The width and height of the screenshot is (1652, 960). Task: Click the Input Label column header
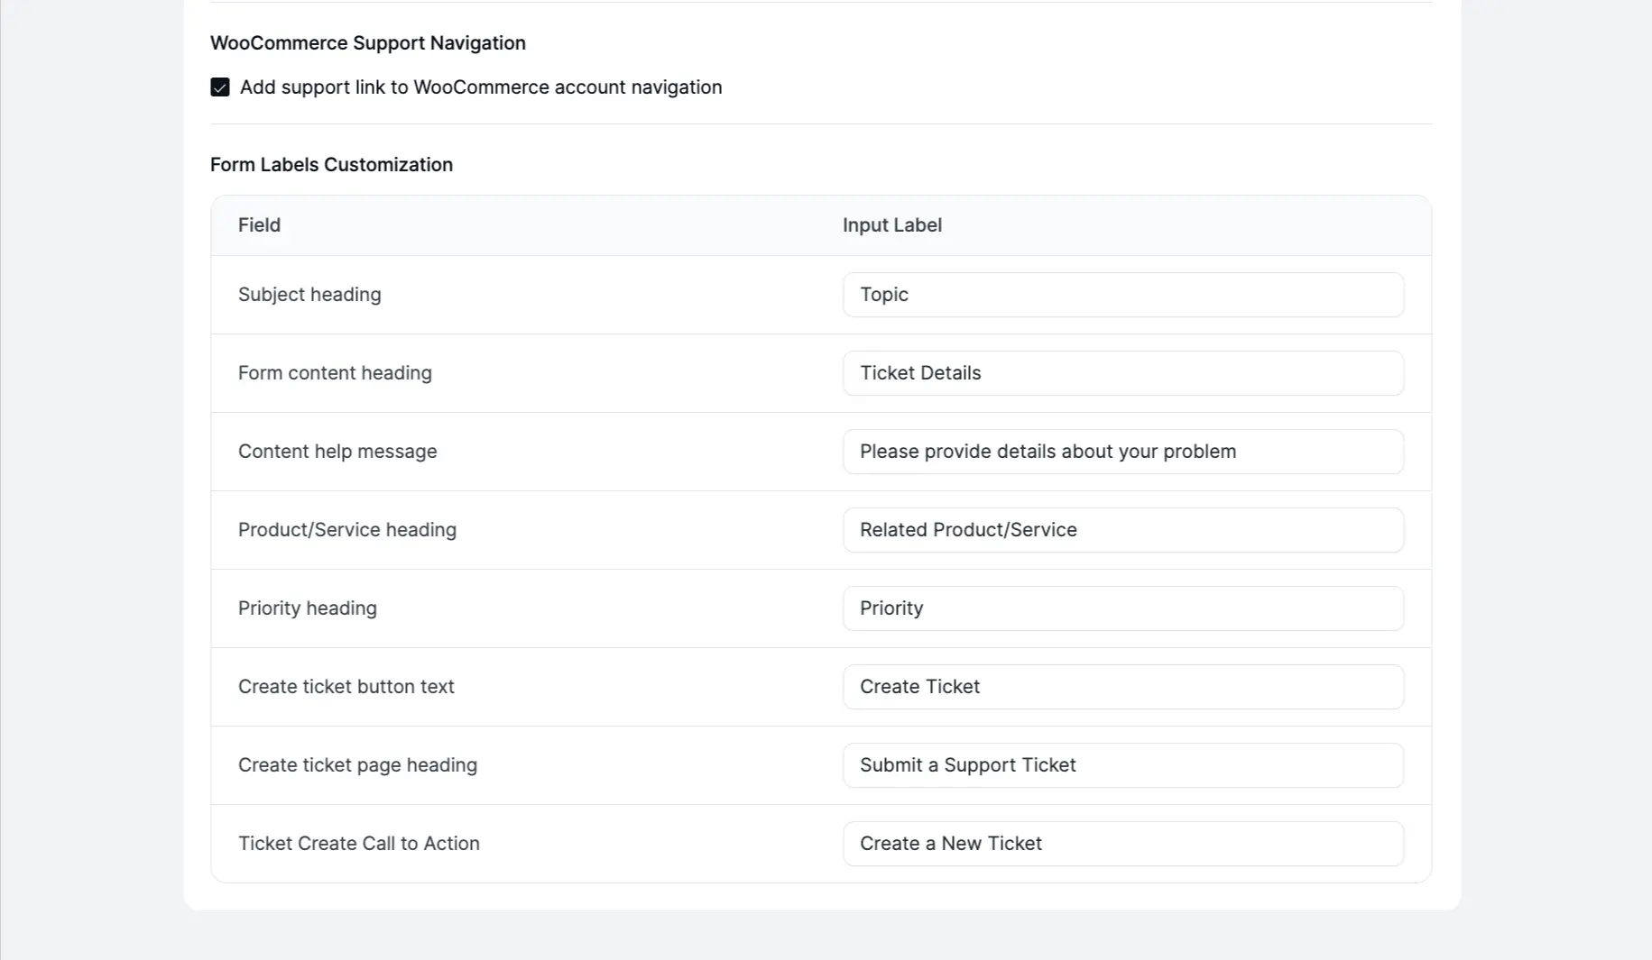point(891,224)
